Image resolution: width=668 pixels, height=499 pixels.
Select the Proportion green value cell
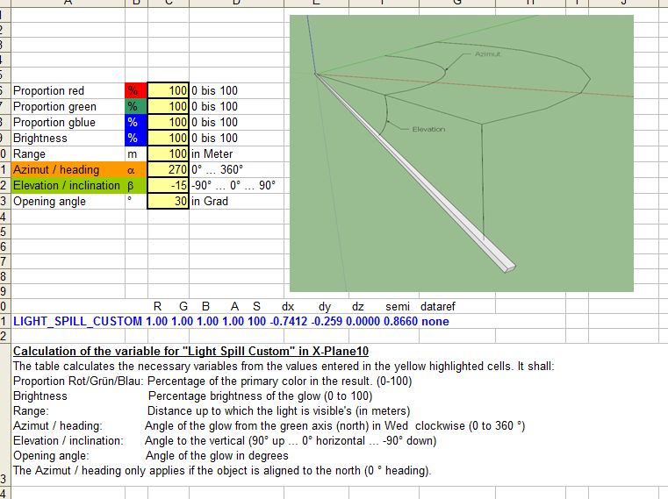[x=169, y=106]
